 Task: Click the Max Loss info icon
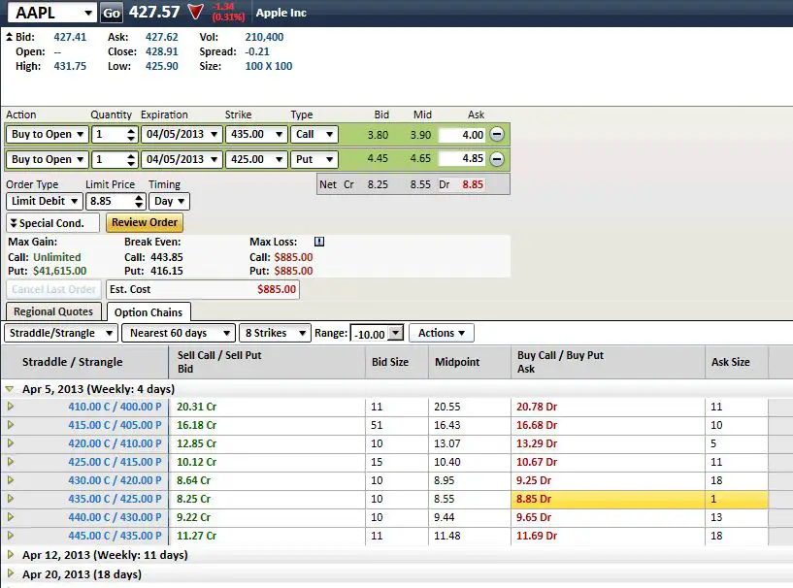(319, 242)
